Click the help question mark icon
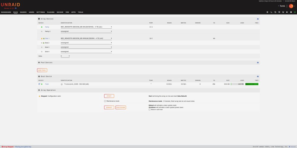The height and width of the screenshot is (148, 297). pyautogui.click(x=291, y=12)
